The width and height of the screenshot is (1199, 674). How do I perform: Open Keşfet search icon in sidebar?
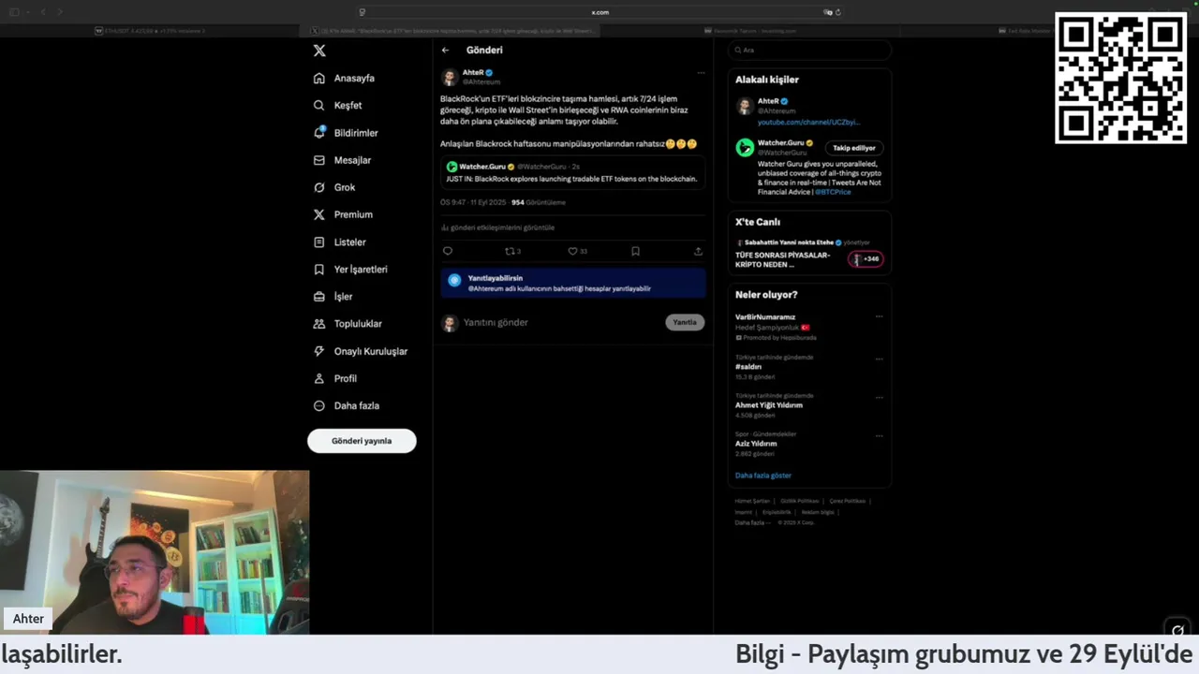click(319, 106)
